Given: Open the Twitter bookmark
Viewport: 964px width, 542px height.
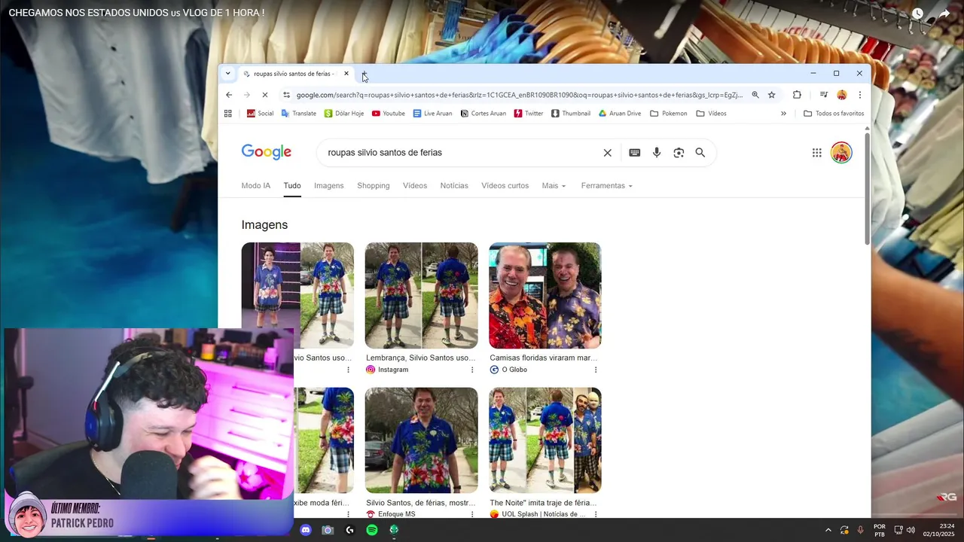Looking at the screenshot, I should point(529,114).
